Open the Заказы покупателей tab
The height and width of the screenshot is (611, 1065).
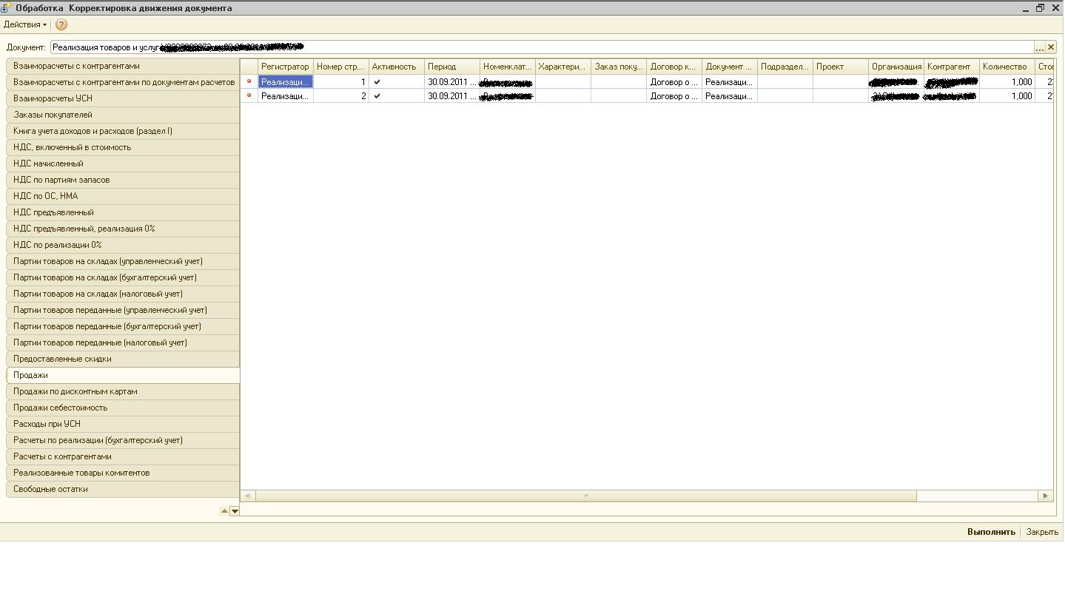[122, 115]
